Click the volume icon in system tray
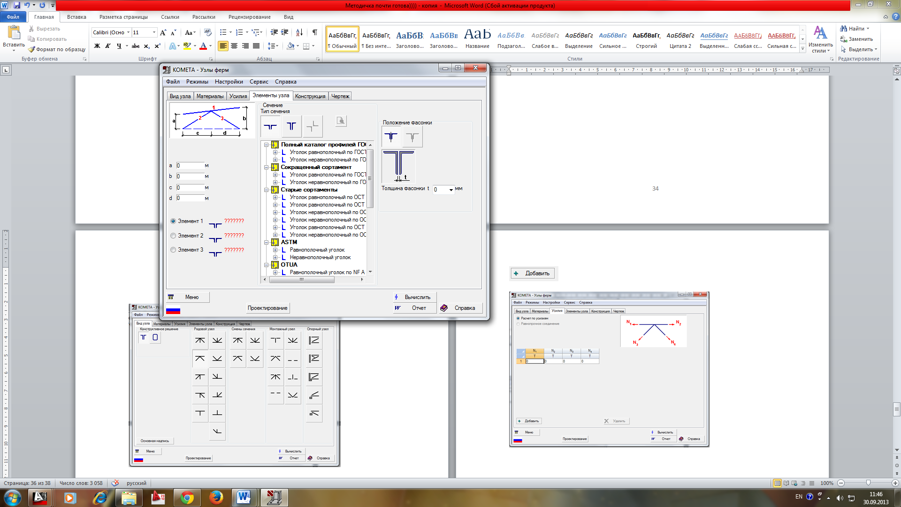This screenshot has width=901, height=507. (x=840, y=498)
